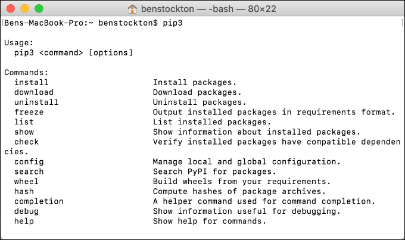Click 'Show help for commands.' description text
The height and width of the screenshot is (240, 405).
click(x=209, y=222)
